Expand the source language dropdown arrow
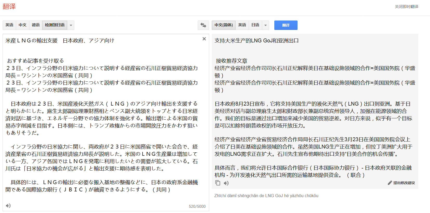Screen dimensions: 430x213 (71, 25)
